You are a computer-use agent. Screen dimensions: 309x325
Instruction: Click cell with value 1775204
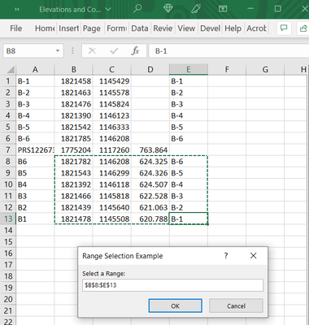tap(73, 150)
